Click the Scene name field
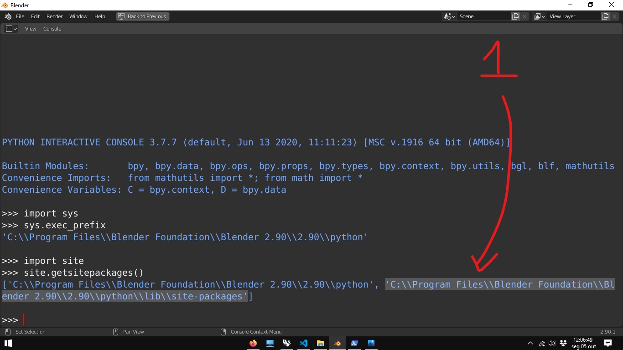Viewport: 623px width, 350px height. pos(483,16)
